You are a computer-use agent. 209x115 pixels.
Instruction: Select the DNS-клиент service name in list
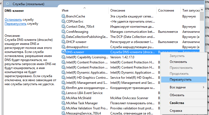click(75, 52)
